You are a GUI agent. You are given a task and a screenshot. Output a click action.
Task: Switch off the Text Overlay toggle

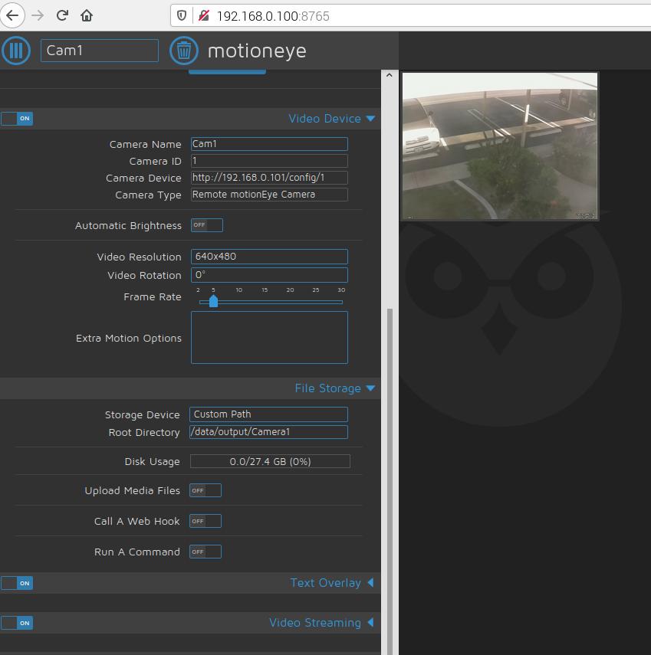(x=17, y=583)
